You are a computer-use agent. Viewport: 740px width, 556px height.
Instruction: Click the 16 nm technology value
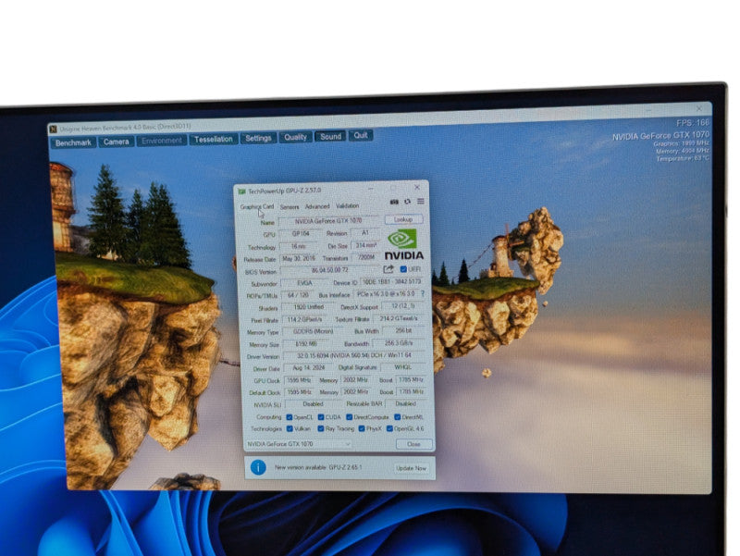[298, 246]
